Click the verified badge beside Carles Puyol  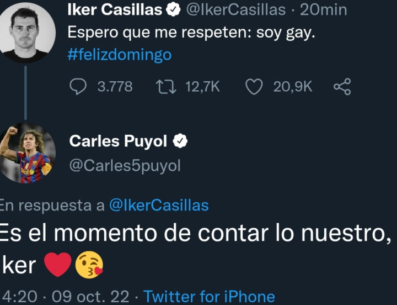point(180,141)
